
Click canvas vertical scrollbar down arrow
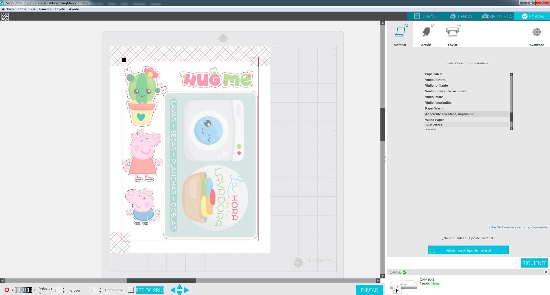[382, 276]
